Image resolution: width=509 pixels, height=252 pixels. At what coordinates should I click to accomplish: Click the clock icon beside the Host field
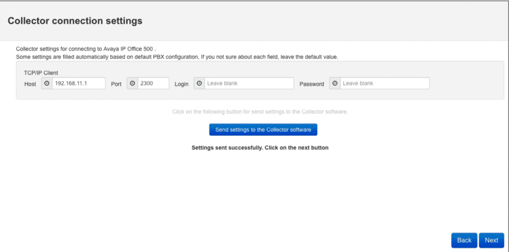[47, 83]
